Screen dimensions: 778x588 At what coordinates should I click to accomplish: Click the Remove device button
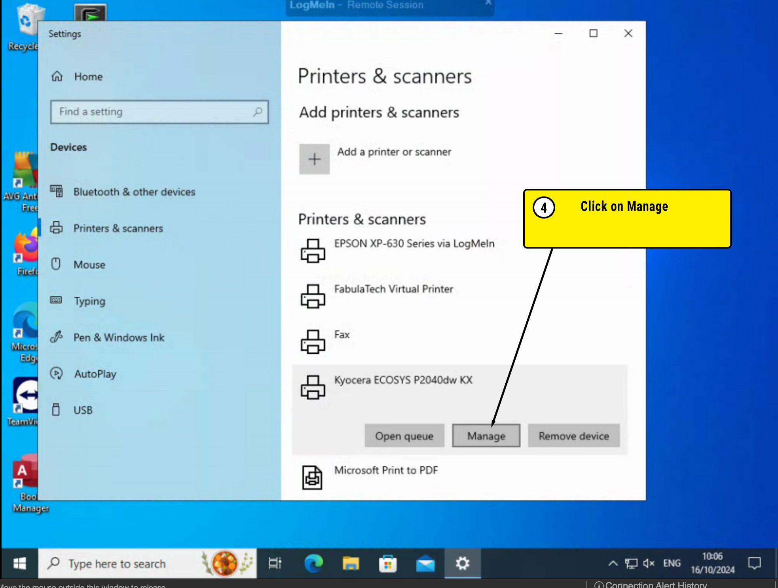point(573,436)
